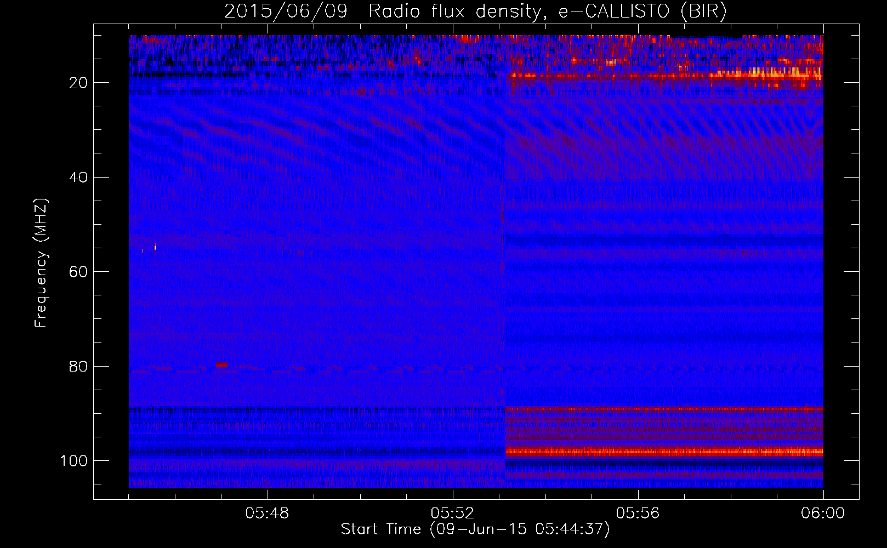Image resolution: width=887 pixels, height=548 pixels.
Task: Click the 'Start Time (09-Jun-15 05:44:37)' label
Action: [x=475, y=529]
